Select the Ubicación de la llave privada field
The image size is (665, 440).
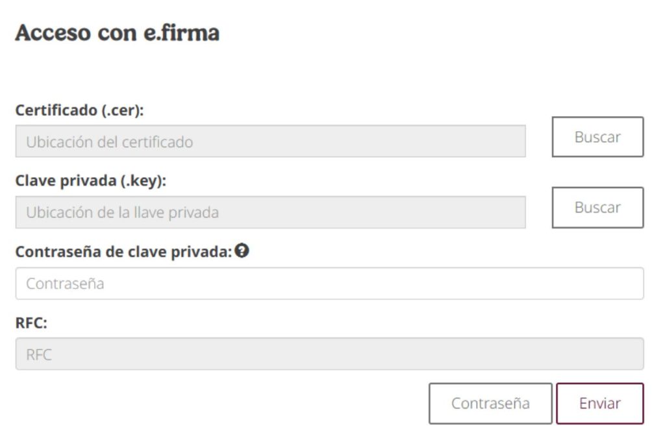pyautogui.click(x=270, y=212)
